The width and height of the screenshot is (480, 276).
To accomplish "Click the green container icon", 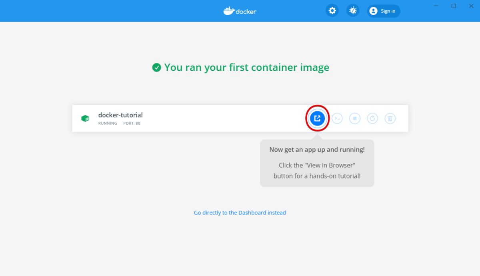I will pos(85,118).
